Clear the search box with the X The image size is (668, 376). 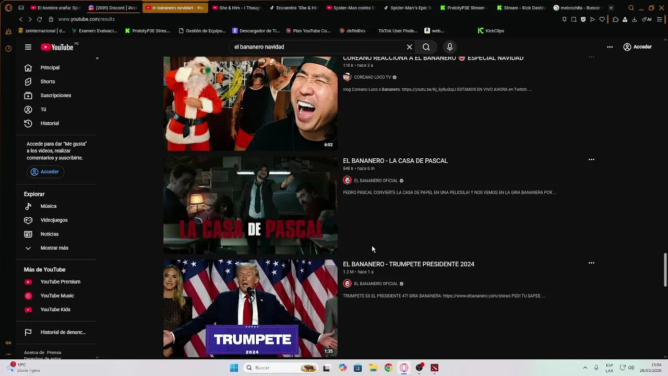410,47
